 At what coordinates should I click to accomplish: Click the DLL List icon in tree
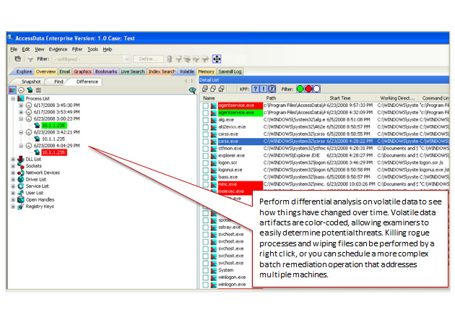tap(21, 159)
